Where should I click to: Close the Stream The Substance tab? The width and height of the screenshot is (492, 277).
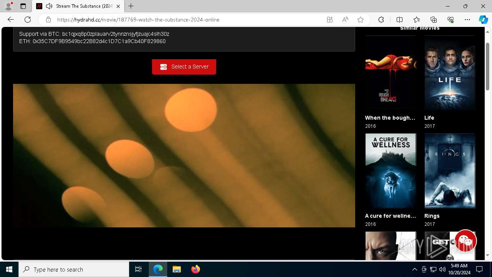118,6
